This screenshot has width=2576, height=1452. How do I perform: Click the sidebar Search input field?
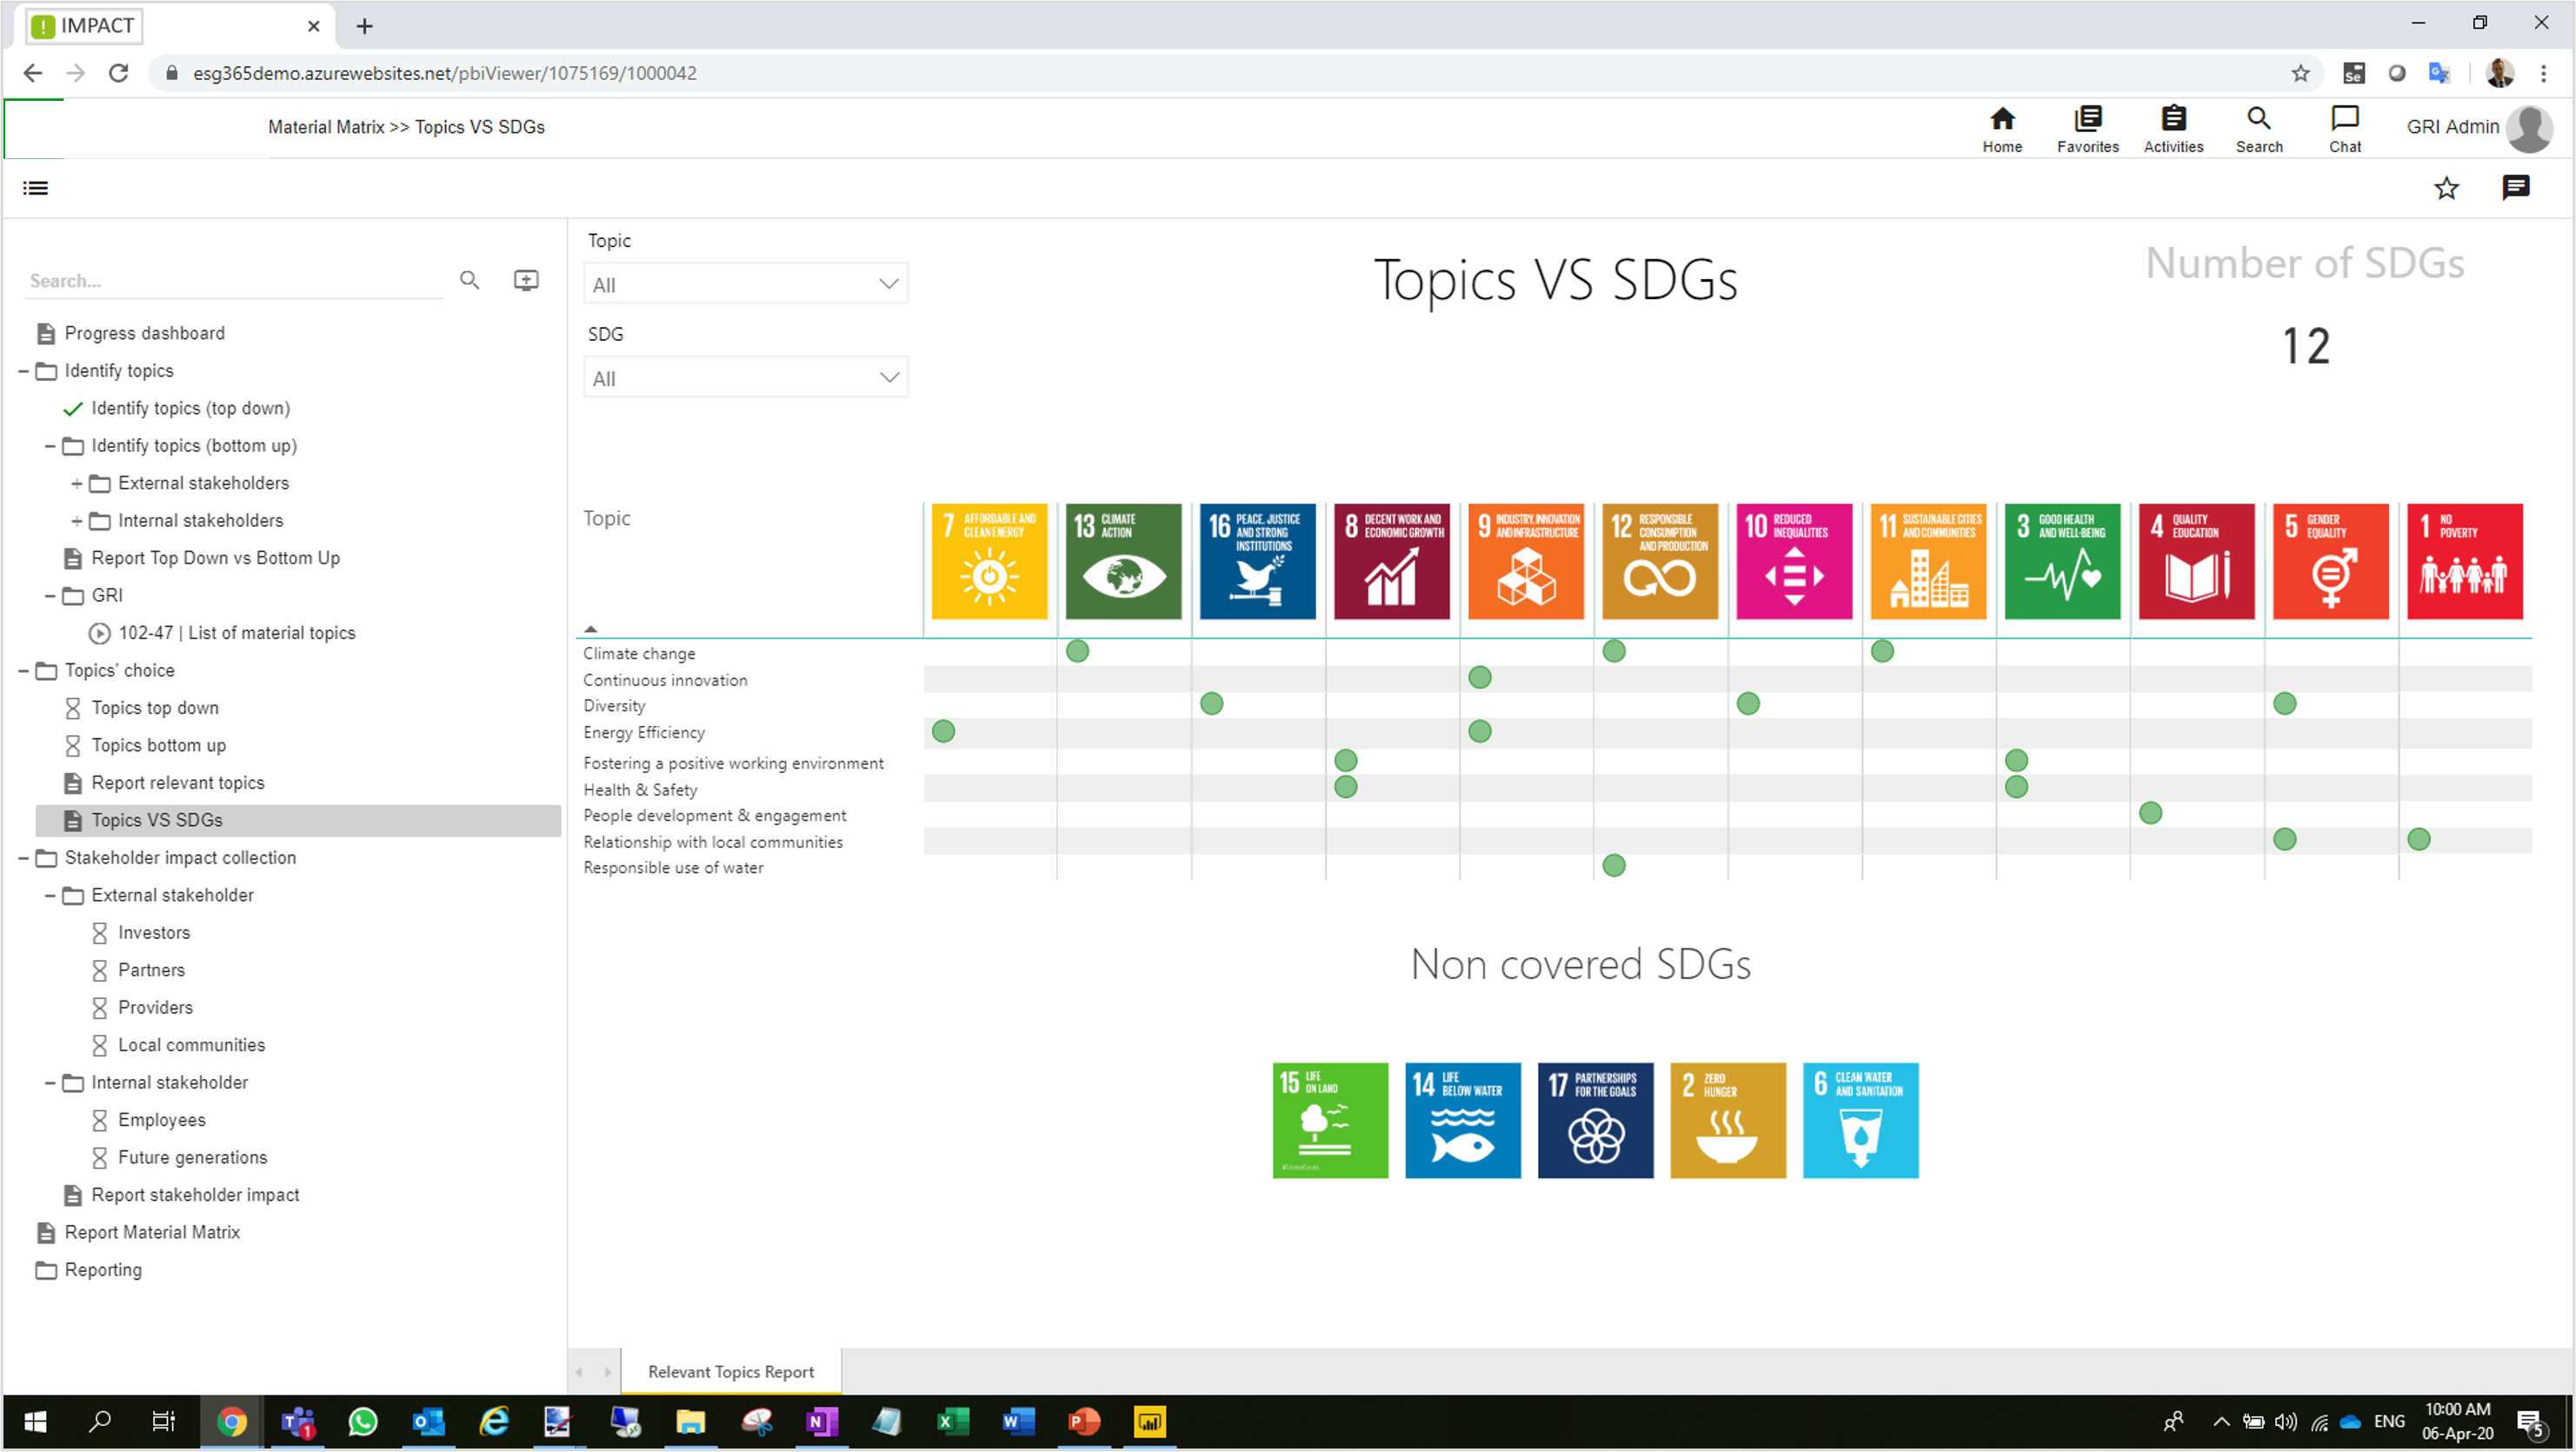coord(235,281)
